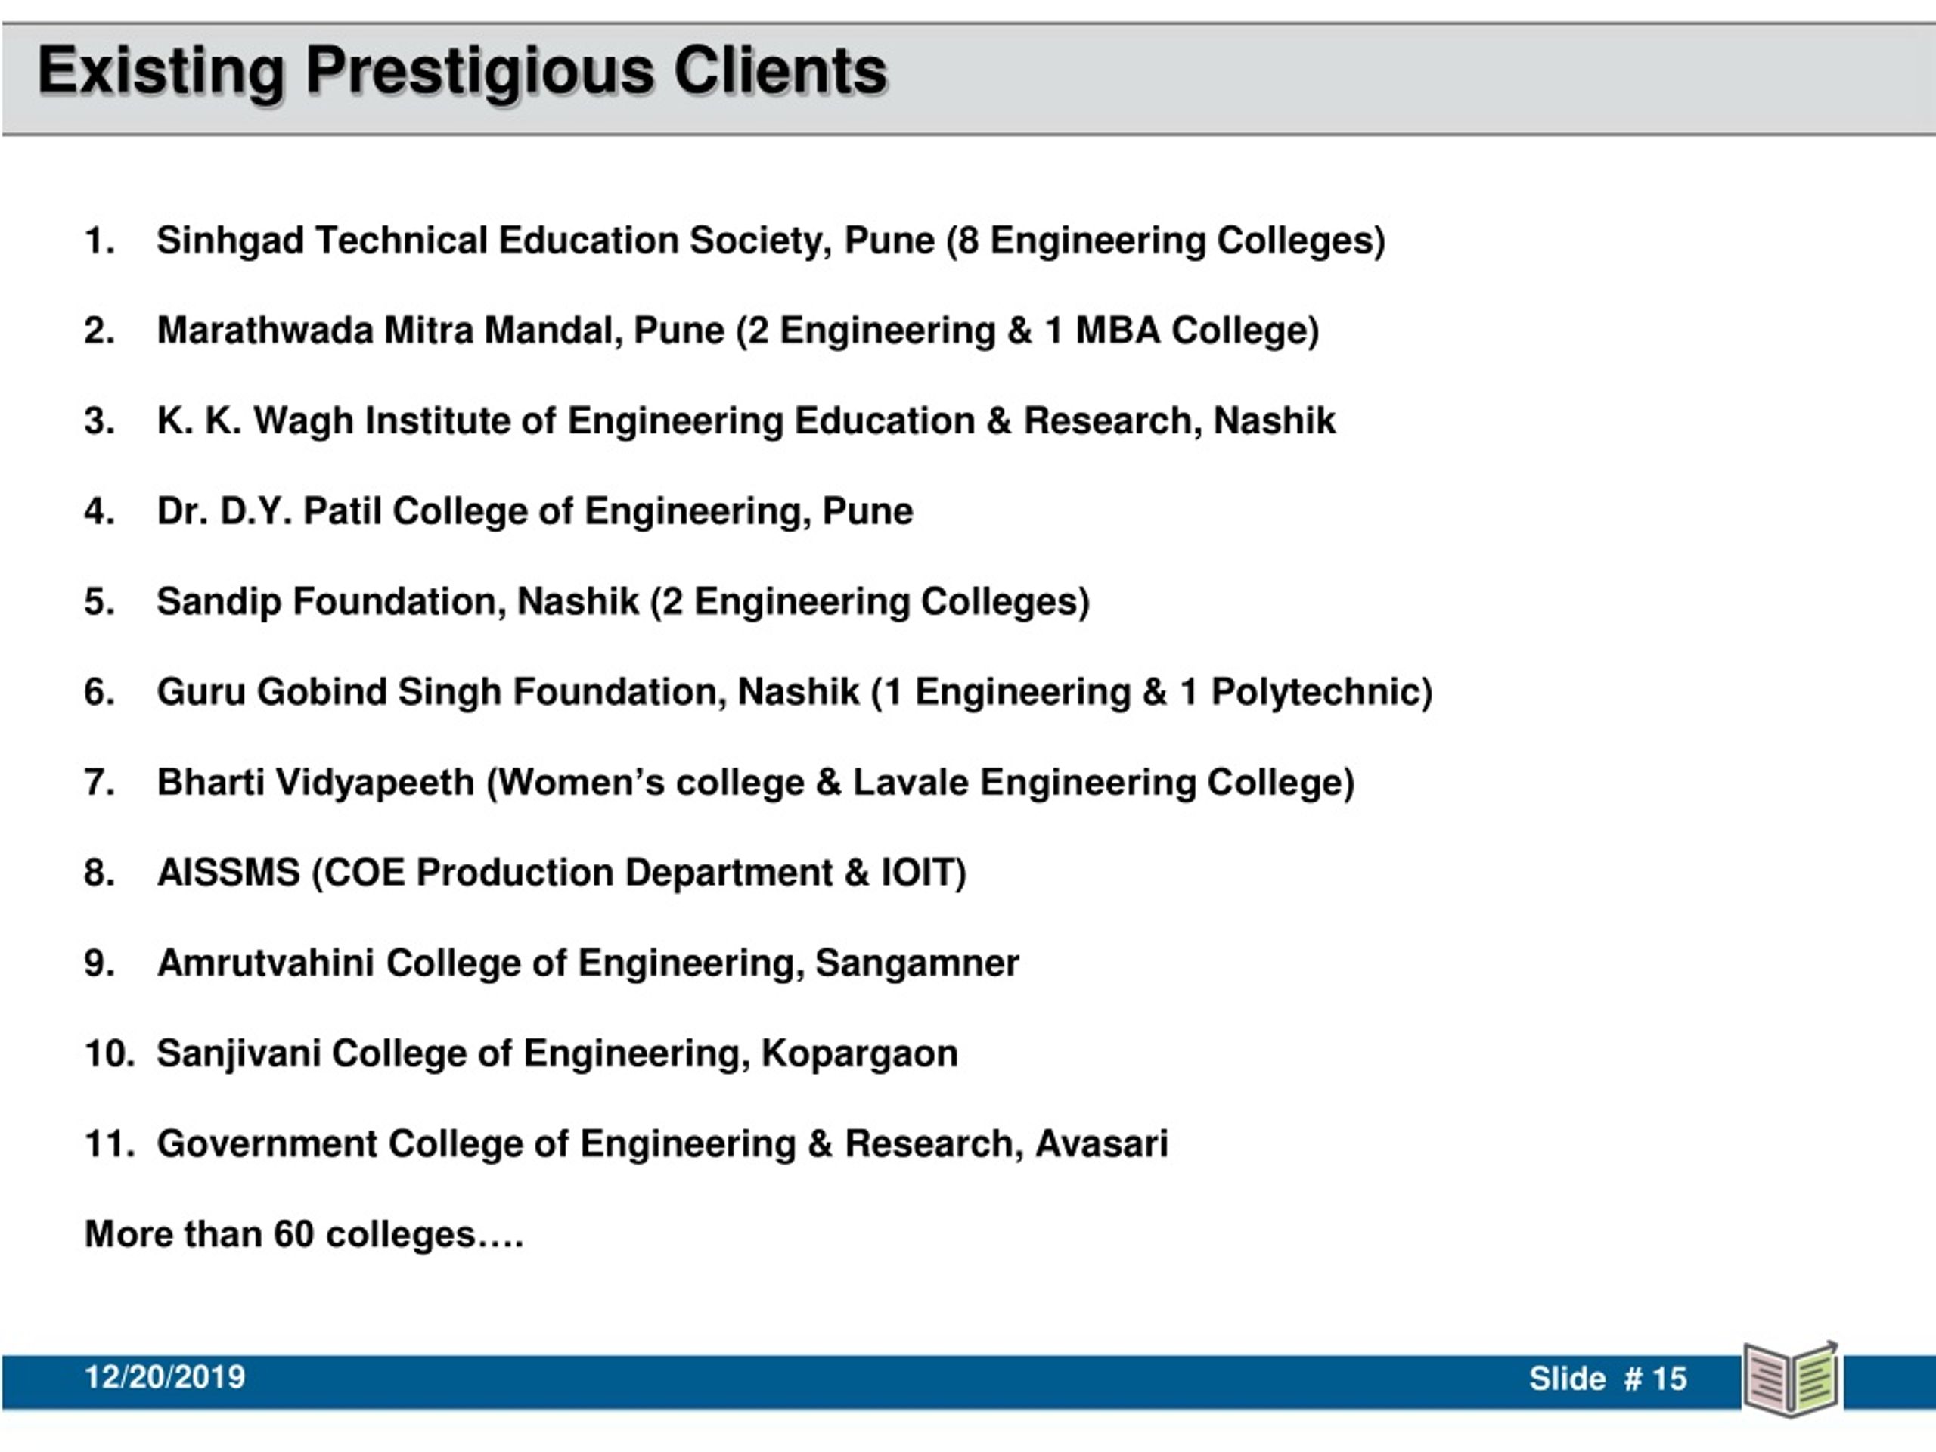Click list number 1 marker
1936x1452 pixels.
[x=99, y=240]
